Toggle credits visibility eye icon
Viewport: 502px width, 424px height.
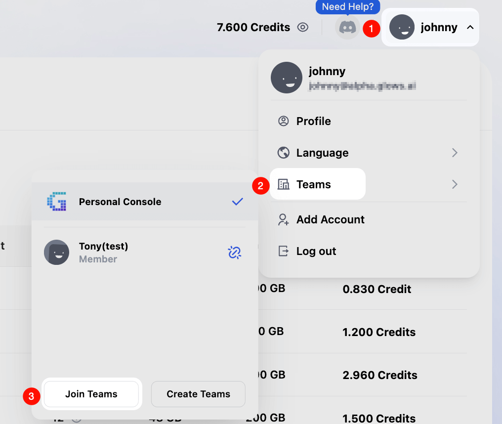(x=303, y=27)
